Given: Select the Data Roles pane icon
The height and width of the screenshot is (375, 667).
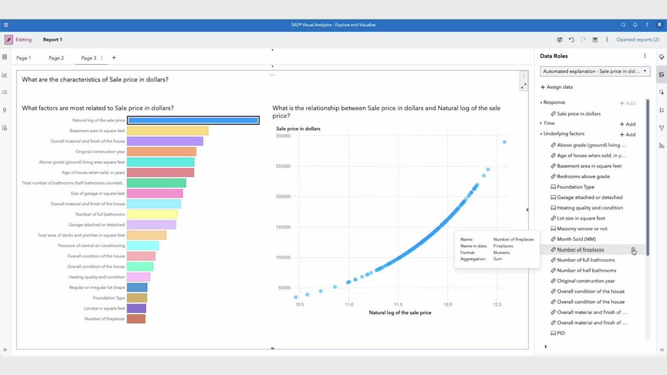Looking at the screenshot, I should coord(662,74).
